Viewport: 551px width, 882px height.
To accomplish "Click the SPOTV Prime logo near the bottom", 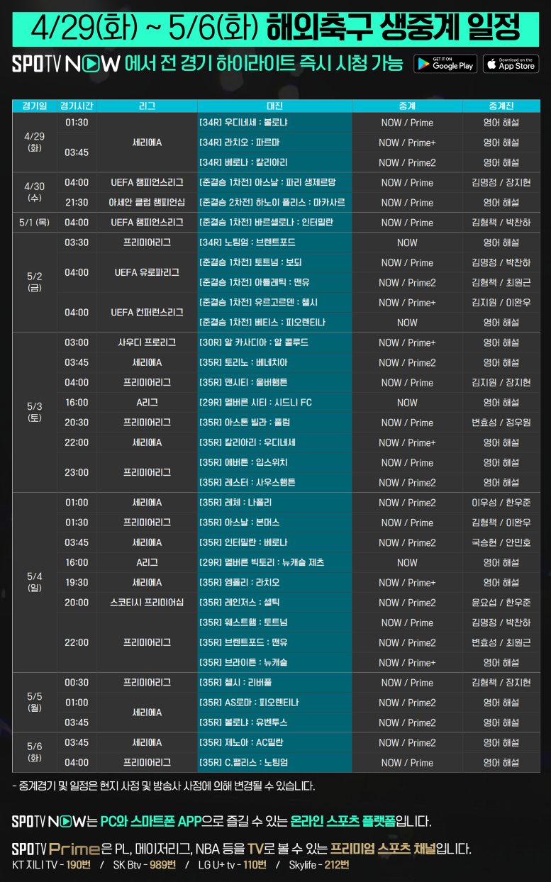I will 55,849.
